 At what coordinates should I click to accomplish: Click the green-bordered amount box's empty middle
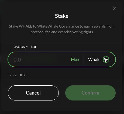(x=45, y=59)
